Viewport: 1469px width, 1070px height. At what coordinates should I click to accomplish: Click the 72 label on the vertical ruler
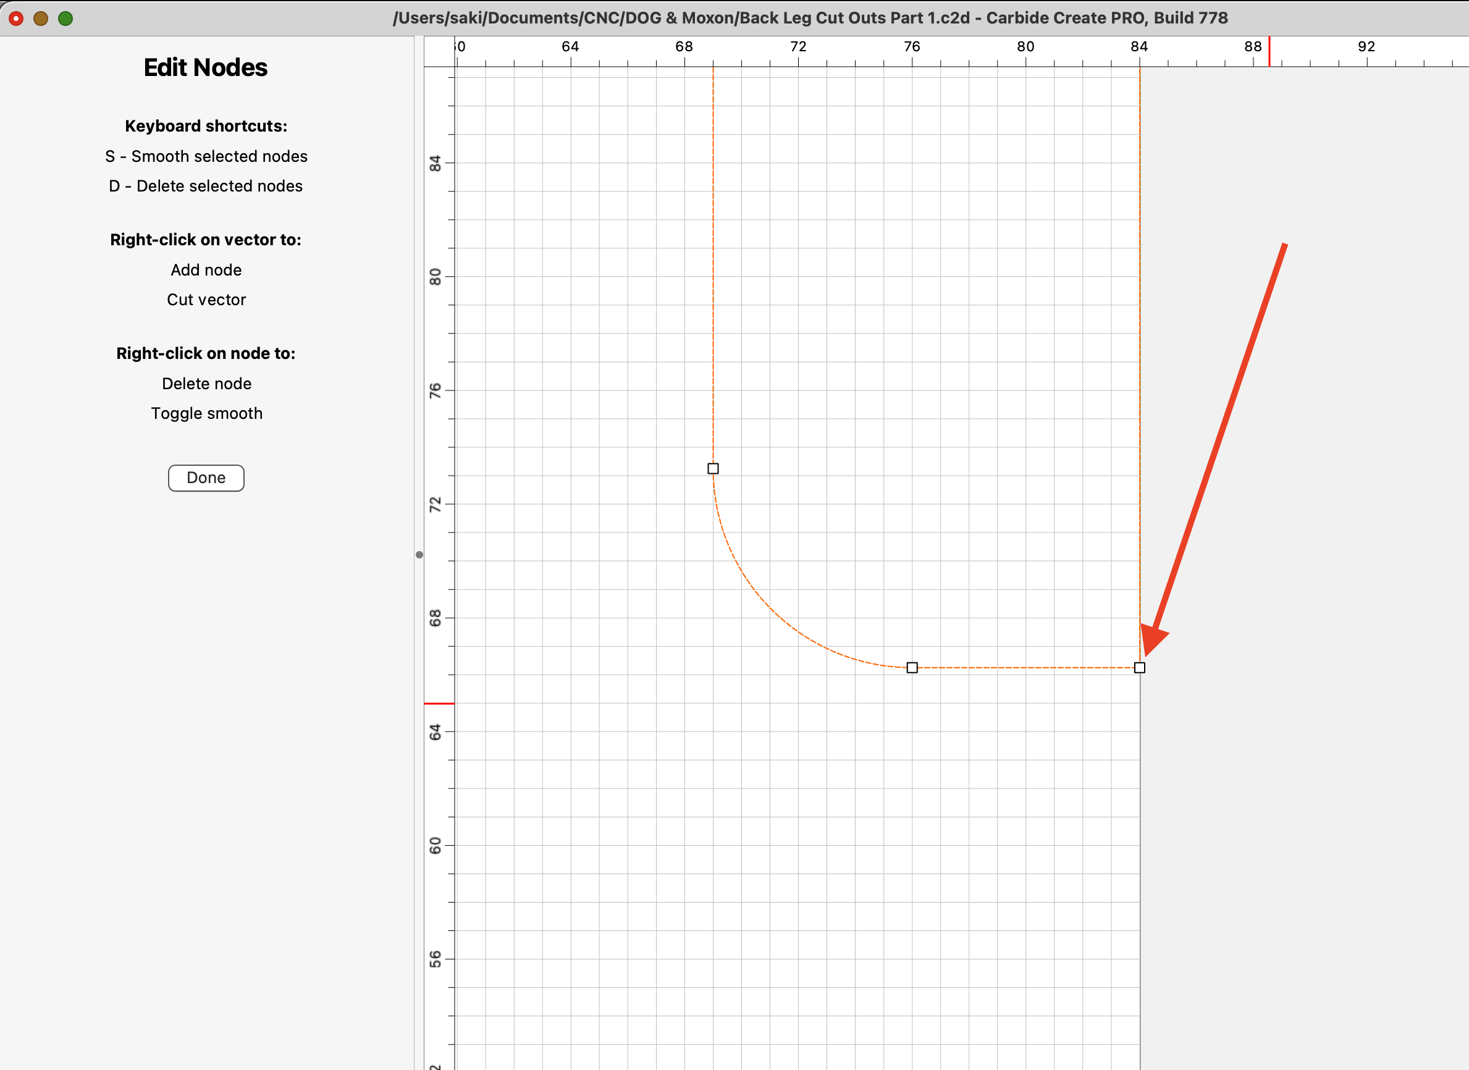point(436,505)
